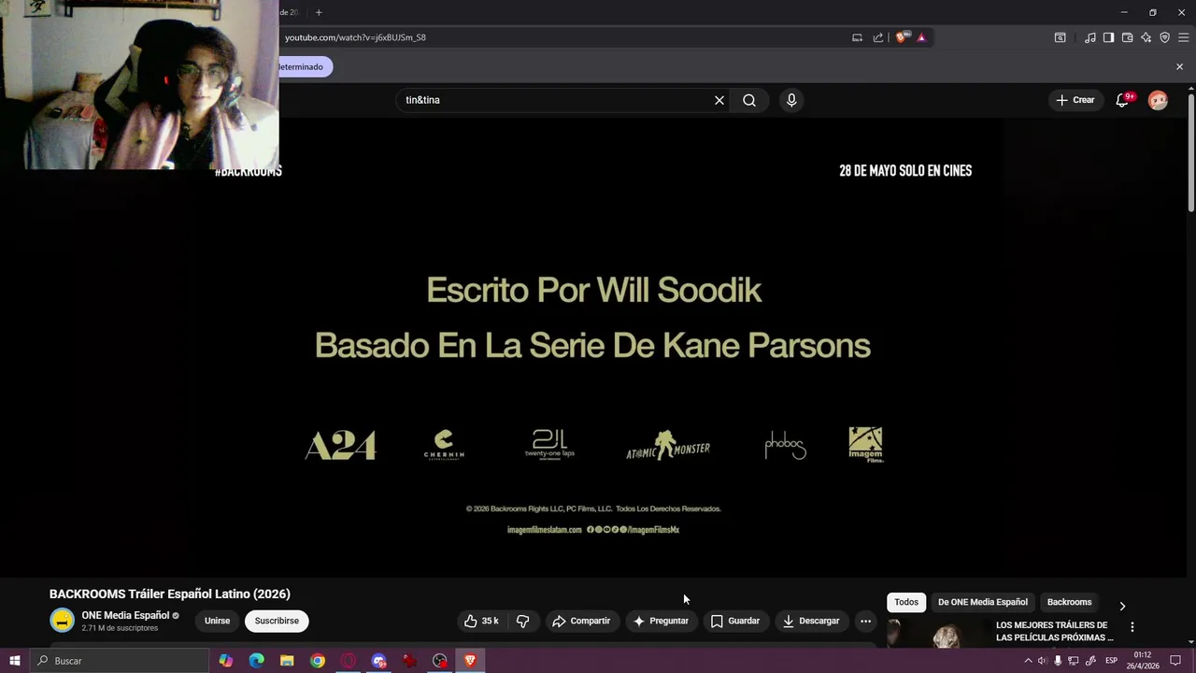Open Opera browser from taskbar
Screen dimensions: 1196x673
coord(349,661)
